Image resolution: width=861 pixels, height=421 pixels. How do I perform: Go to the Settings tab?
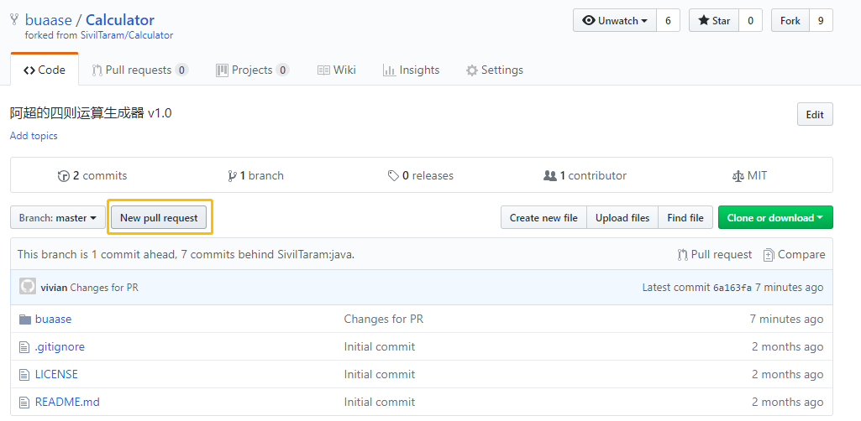pos(494,70)
